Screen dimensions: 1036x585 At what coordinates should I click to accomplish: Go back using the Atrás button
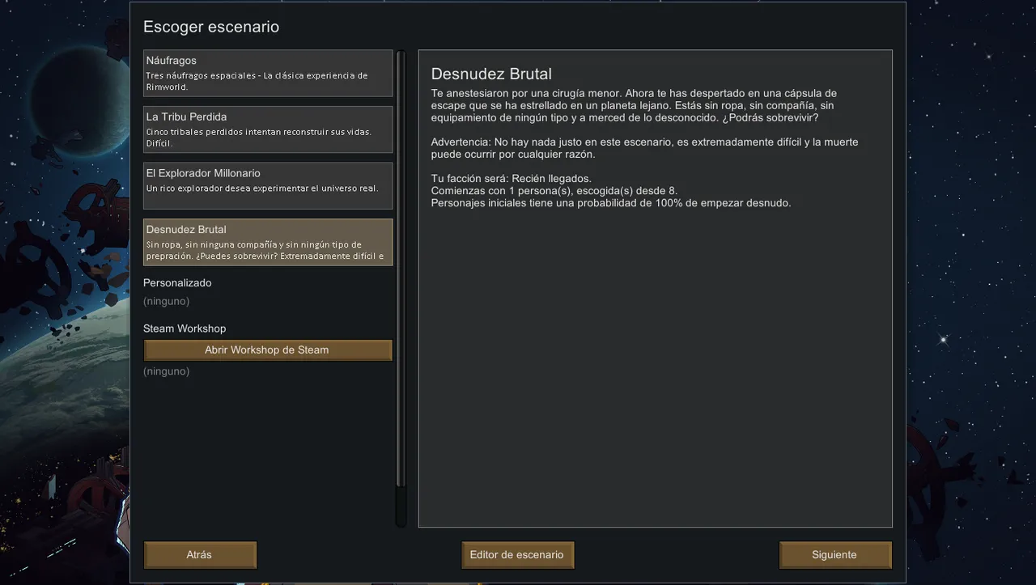[x=200, y=555]
